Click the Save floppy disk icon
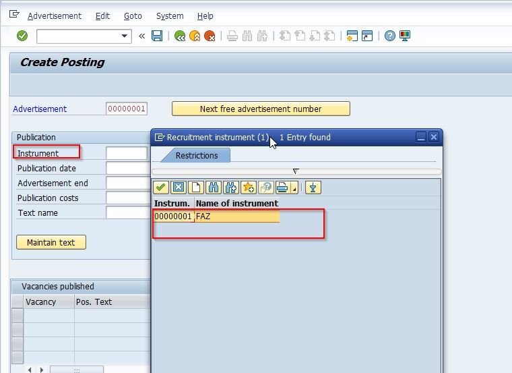 [x=157, y=36]
